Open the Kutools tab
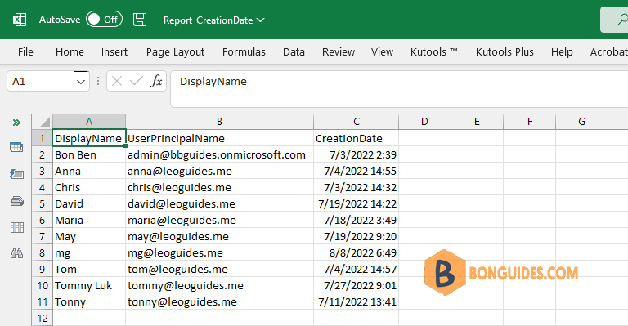Screen dimensions: 628x326 tap(433, 52)
